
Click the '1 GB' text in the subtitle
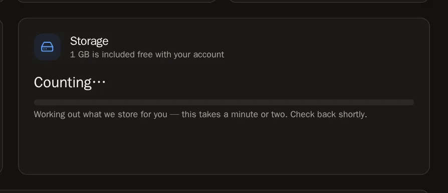(x=80, y=54)
